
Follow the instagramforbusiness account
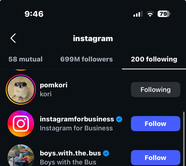pyautogui.click(x=155, y=124)
